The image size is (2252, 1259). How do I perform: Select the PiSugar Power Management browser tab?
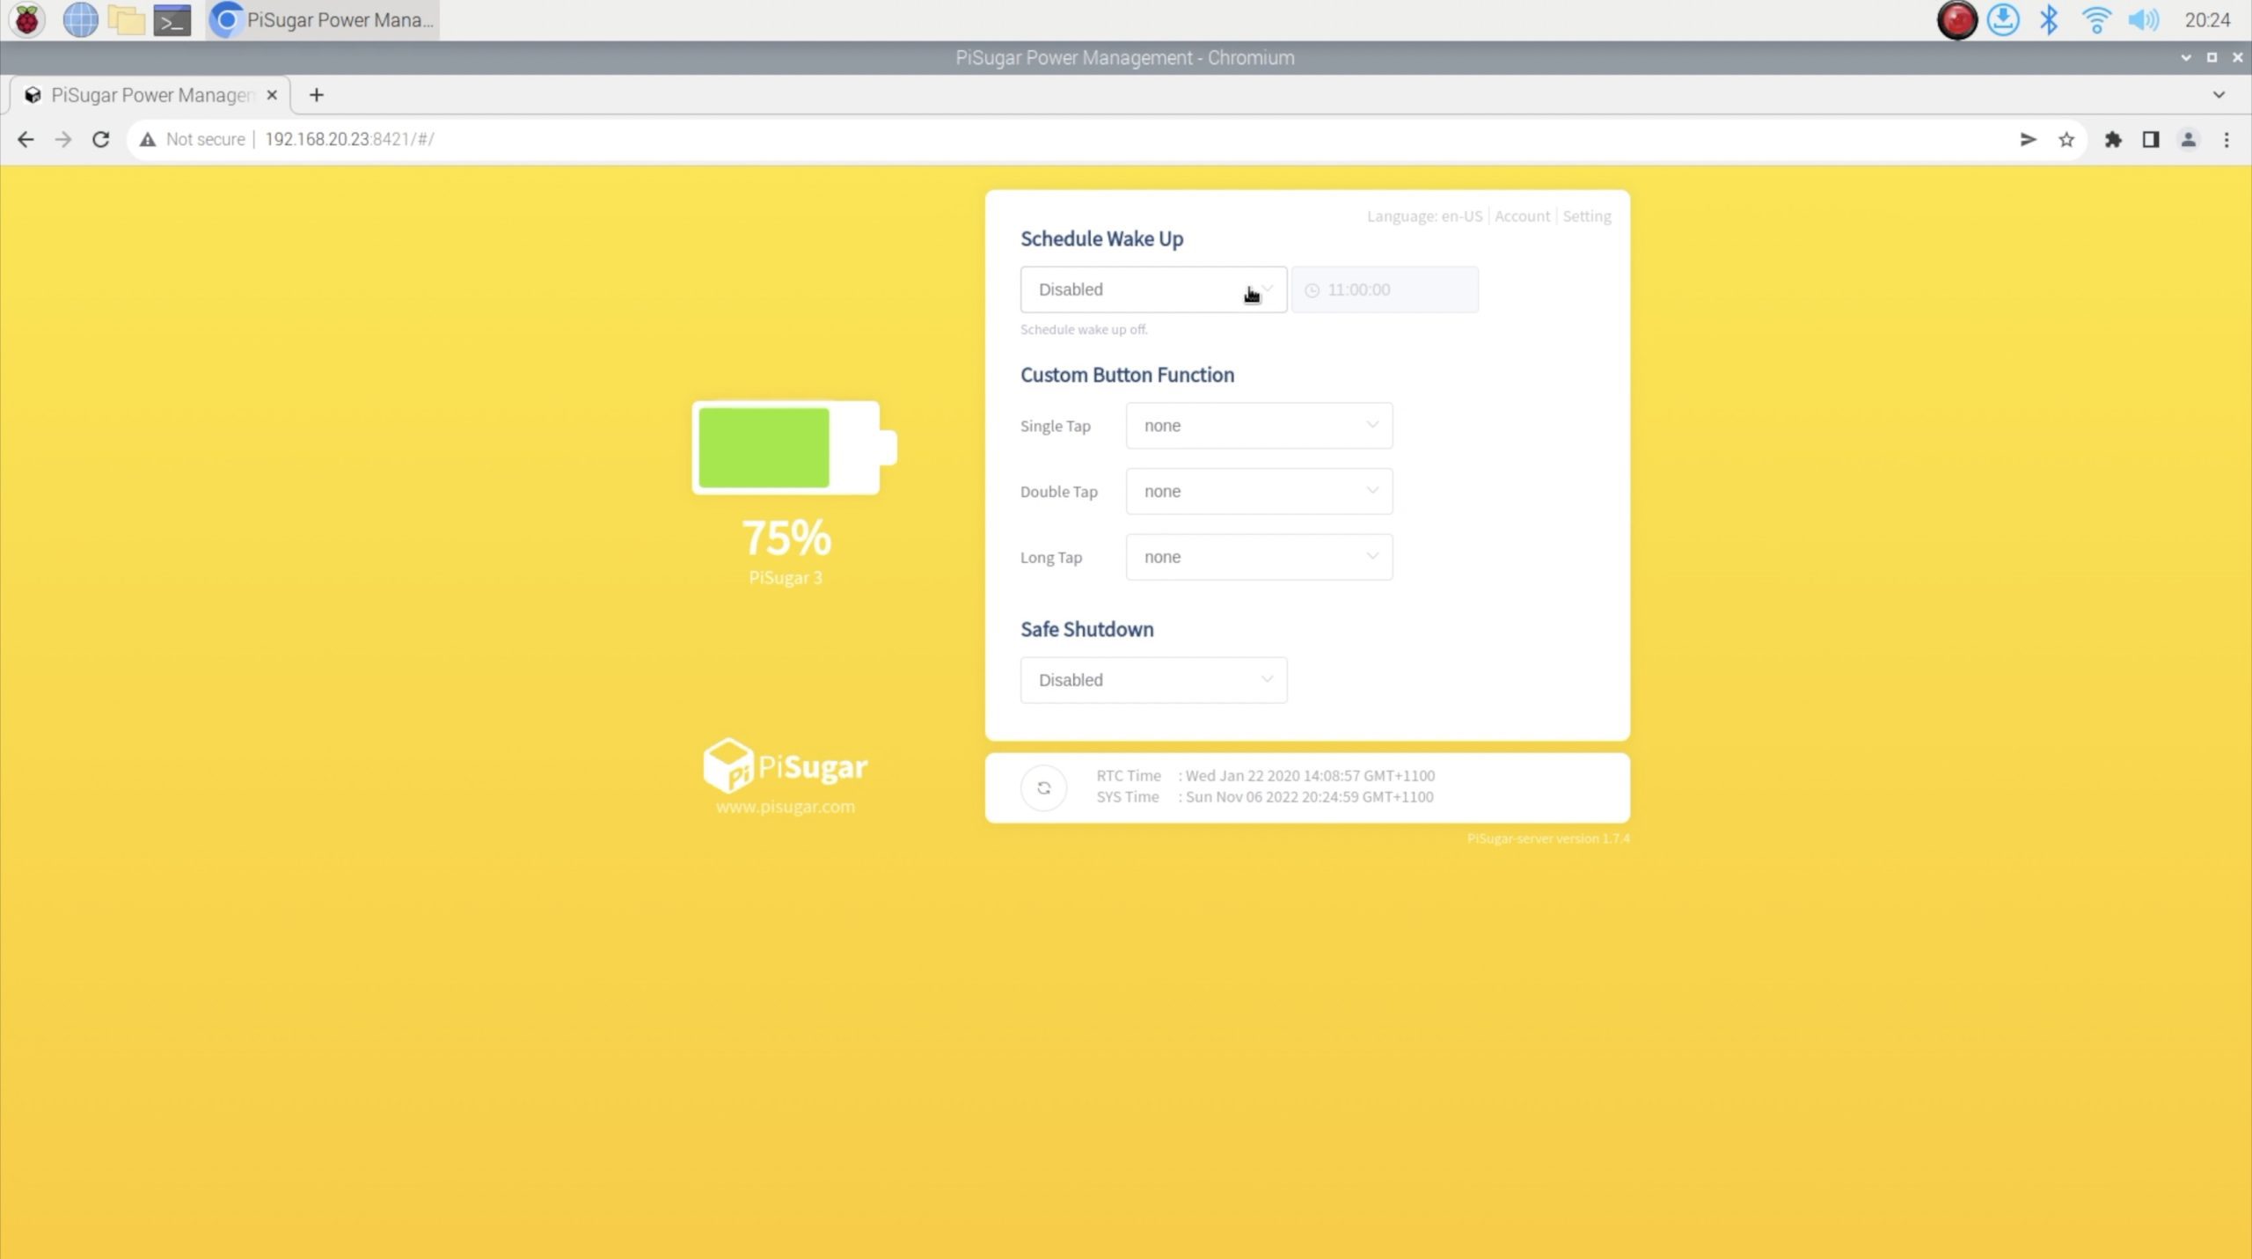(150, 95)
